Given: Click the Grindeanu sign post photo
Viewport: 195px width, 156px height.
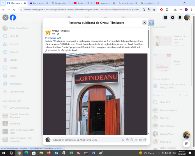Looking at the screenshot, I should tap(95, 94).
